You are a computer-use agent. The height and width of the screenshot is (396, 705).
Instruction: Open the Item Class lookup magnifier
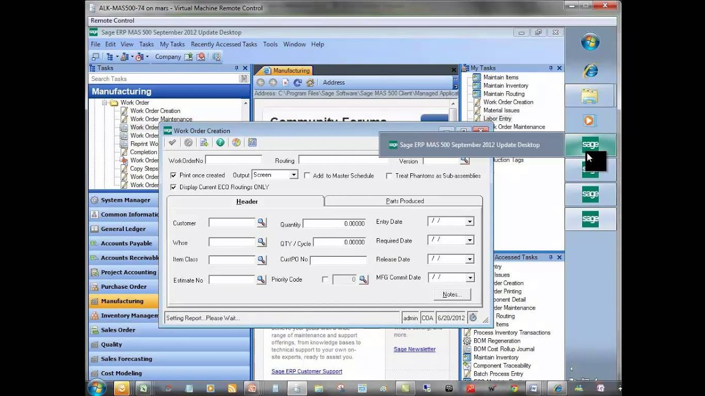pos(262,259)
